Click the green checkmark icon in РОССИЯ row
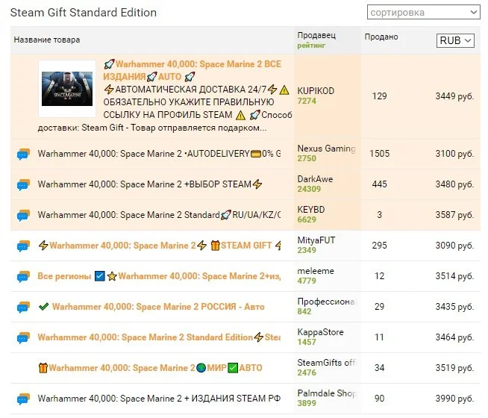488x418 pixels. tap(43, 307)
